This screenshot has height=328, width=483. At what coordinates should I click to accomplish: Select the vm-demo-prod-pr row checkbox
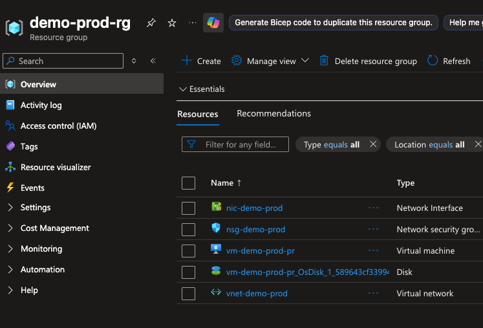tap(188, 251)
